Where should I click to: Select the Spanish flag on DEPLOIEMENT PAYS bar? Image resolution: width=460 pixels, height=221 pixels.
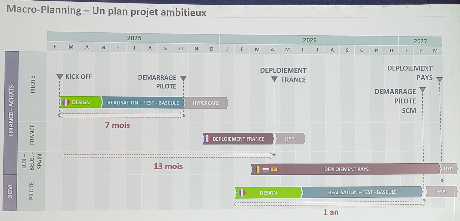274,169
